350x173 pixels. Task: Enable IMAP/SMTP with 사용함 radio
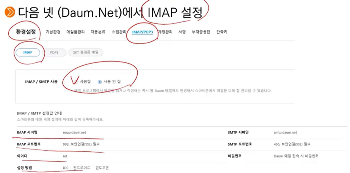tap(76, 82)
